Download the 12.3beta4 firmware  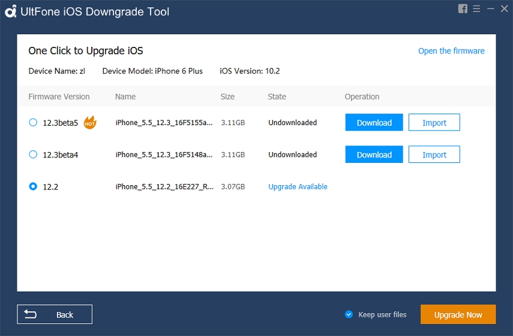[374, 154]
